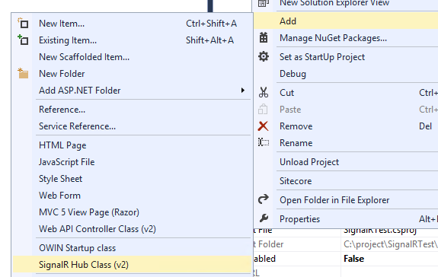438x277 pixels.
Task: Click the Existing Item icon
Action: pyautogui.click(x=23, y=40)
